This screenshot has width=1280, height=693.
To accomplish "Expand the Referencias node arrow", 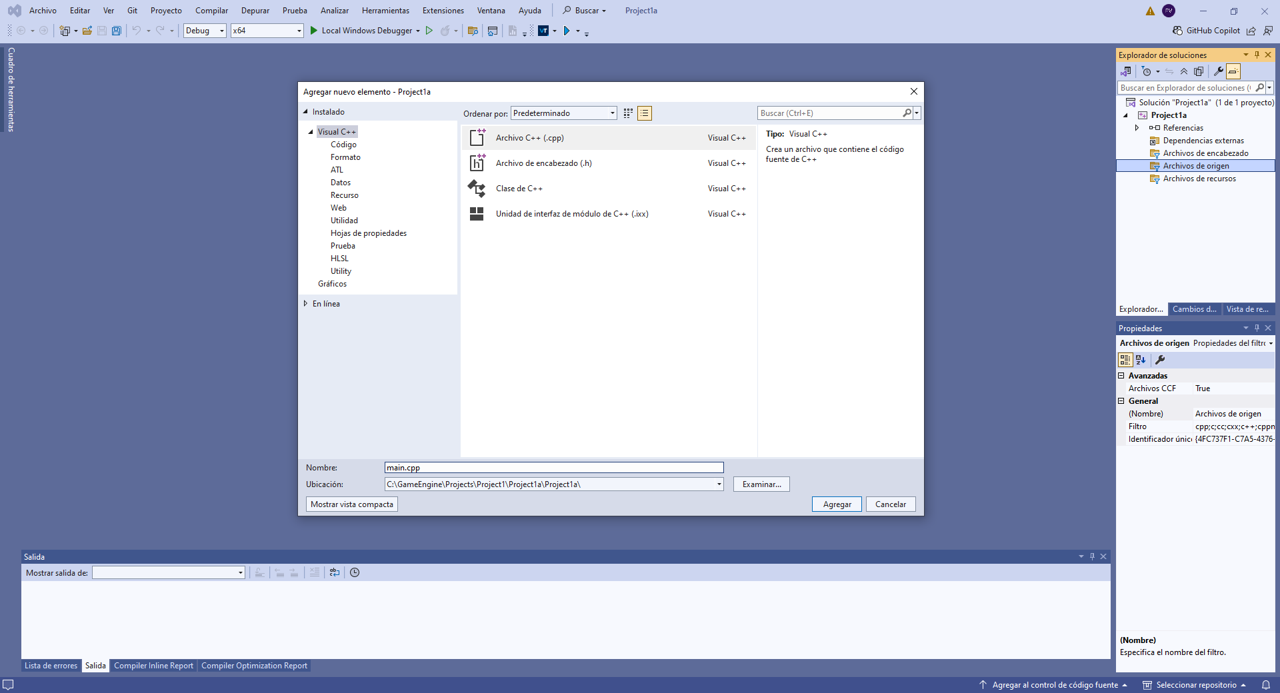I will pos(1137,128).
